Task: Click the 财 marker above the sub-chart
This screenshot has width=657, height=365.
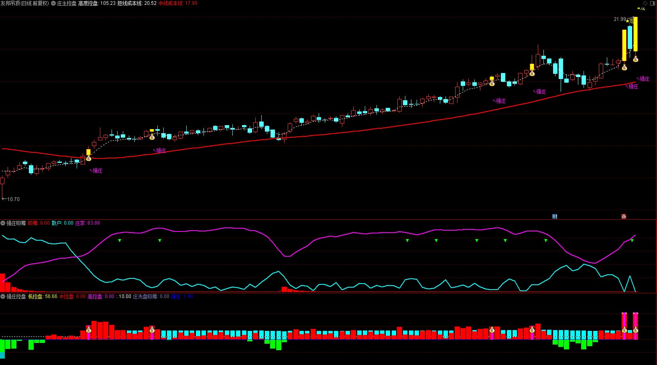Action: pyautogui.click(x=555, y=217)
